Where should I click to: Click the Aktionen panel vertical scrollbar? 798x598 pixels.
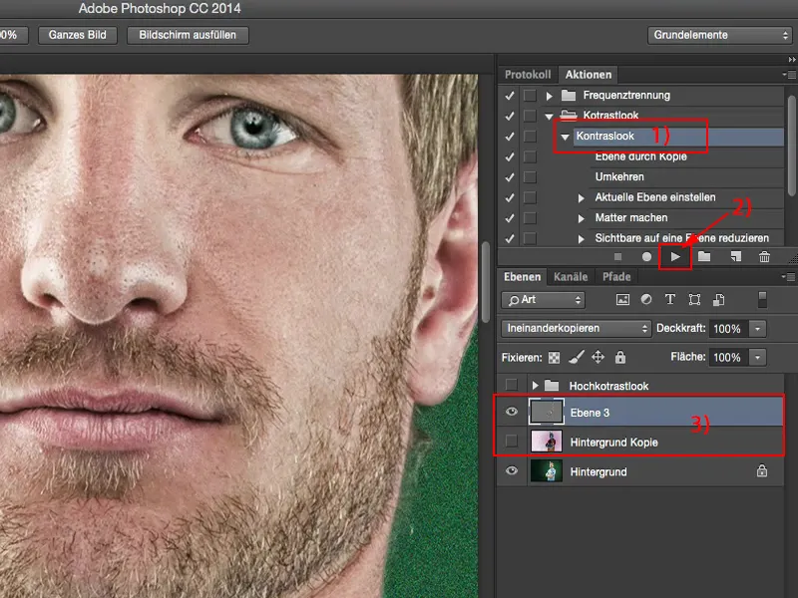792,146
